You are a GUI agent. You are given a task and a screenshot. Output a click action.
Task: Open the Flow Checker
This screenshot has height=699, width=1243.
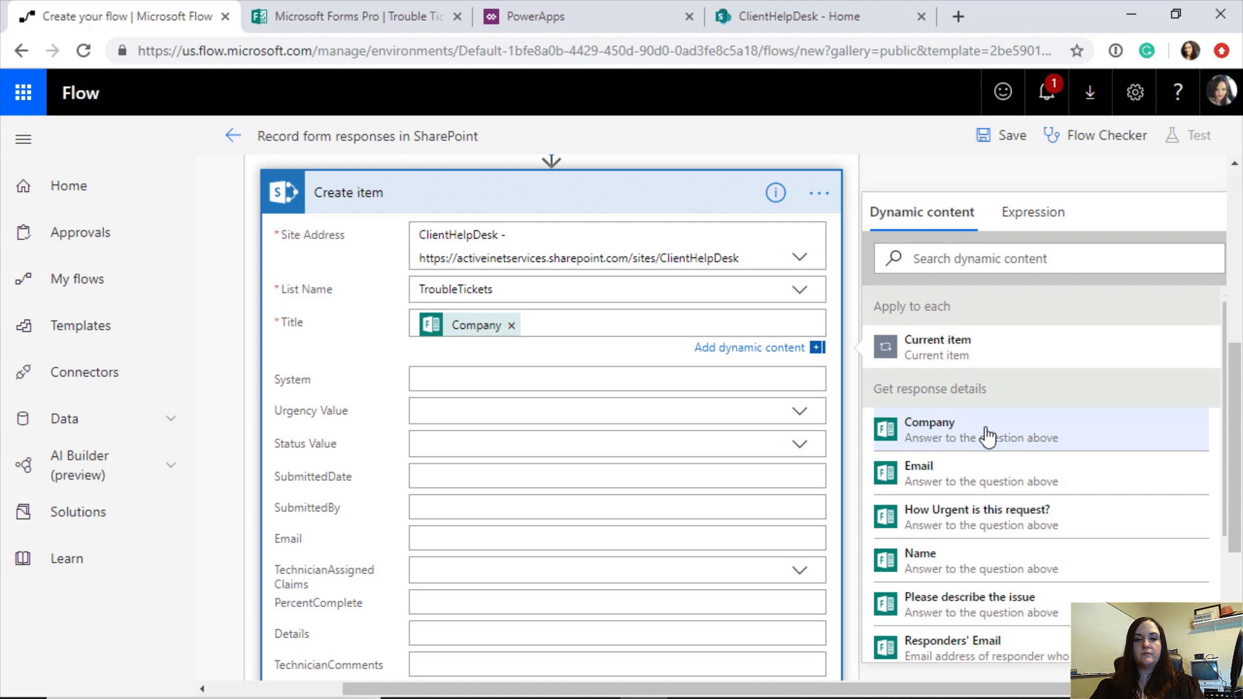pos(1095,135)
